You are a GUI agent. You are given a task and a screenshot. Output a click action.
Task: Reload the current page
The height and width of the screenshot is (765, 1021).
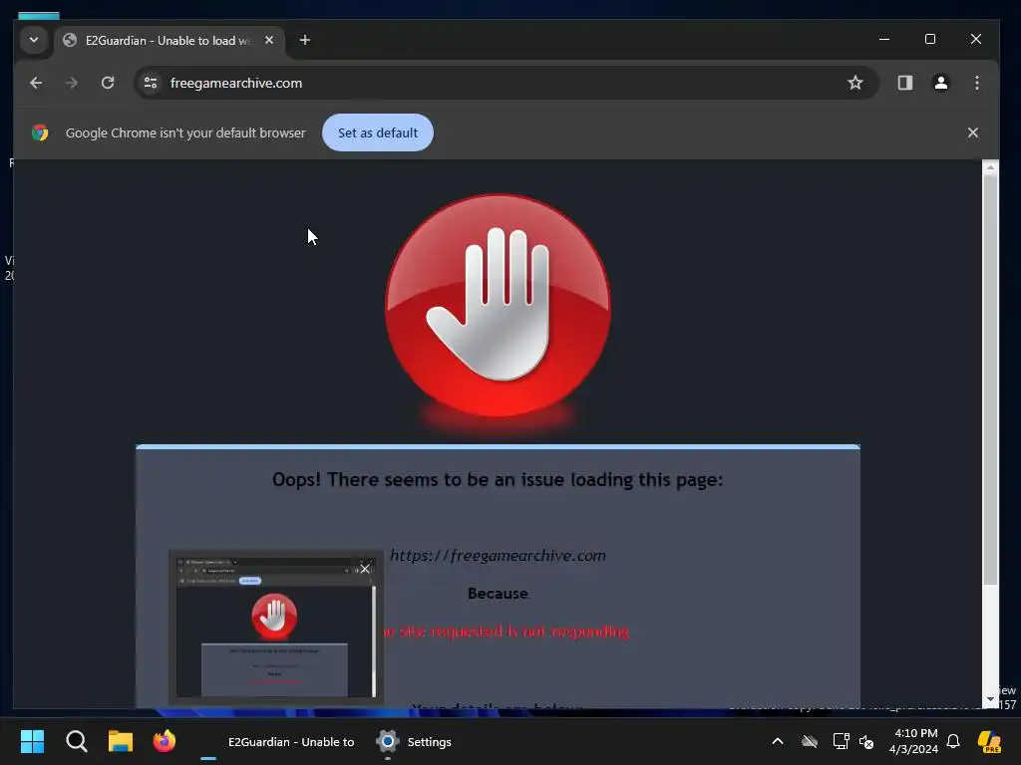108,83
